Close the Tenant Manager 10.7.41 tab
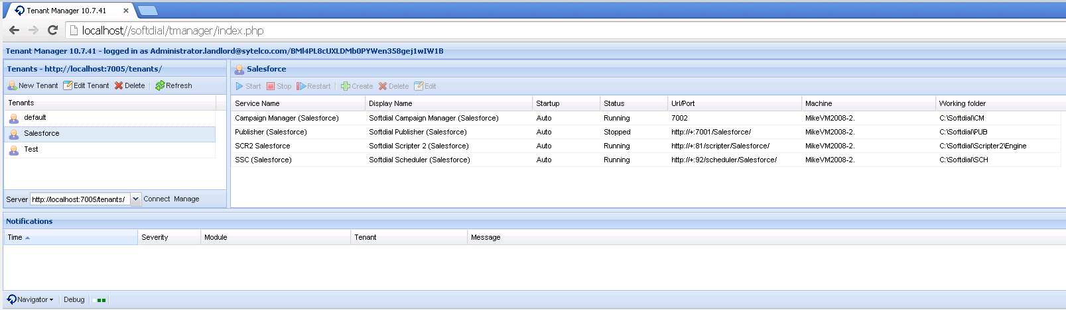Screen dimensions: 1066x310 pyautogui.click(x=126, y=11)
